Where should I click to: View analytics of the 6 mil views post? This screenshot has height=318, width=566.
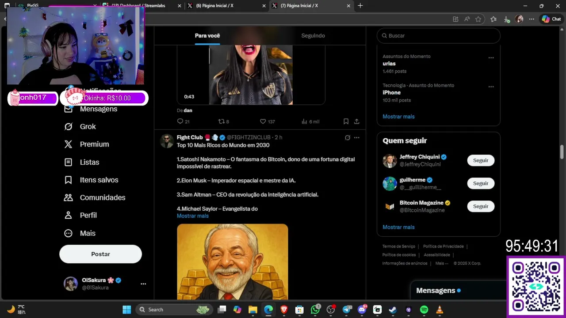tap(310, 121)
